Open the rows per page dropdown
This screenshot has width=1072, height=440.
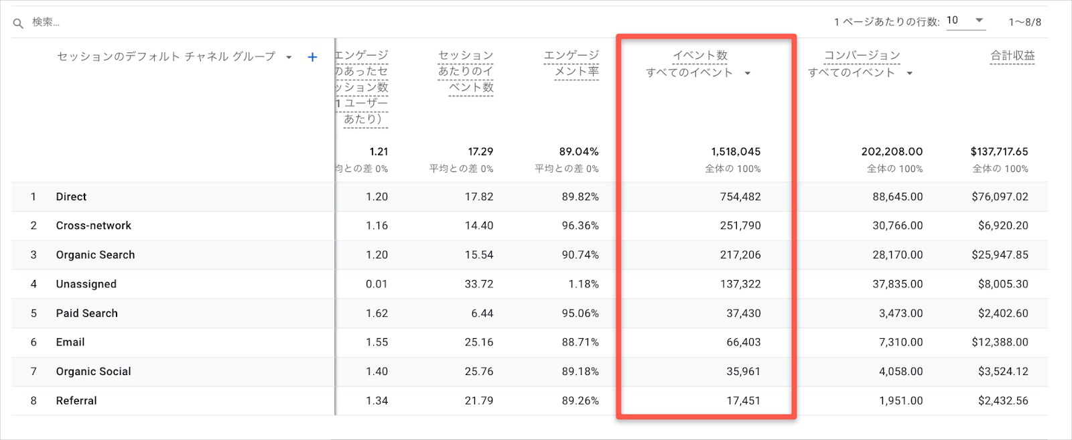coord(965,21)
